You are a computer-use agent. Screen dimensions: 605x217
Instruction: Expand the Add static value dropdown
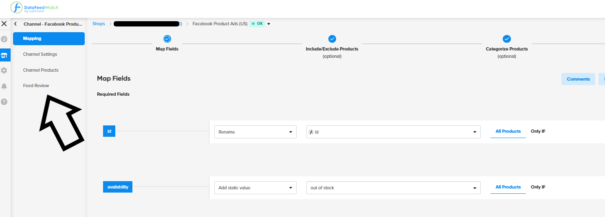(x=255, y=188)
